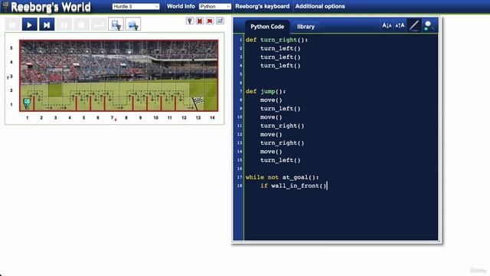The width and height of the screenshot is (490, 276).
Task: Click the 'turn_right()' call on line 11
Action: pos(283,126)
